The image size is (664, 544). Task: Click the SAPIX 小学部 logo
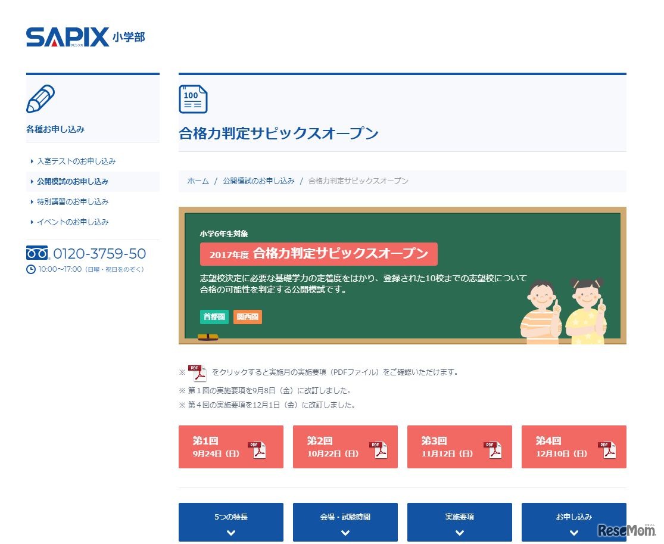[86, 37]
